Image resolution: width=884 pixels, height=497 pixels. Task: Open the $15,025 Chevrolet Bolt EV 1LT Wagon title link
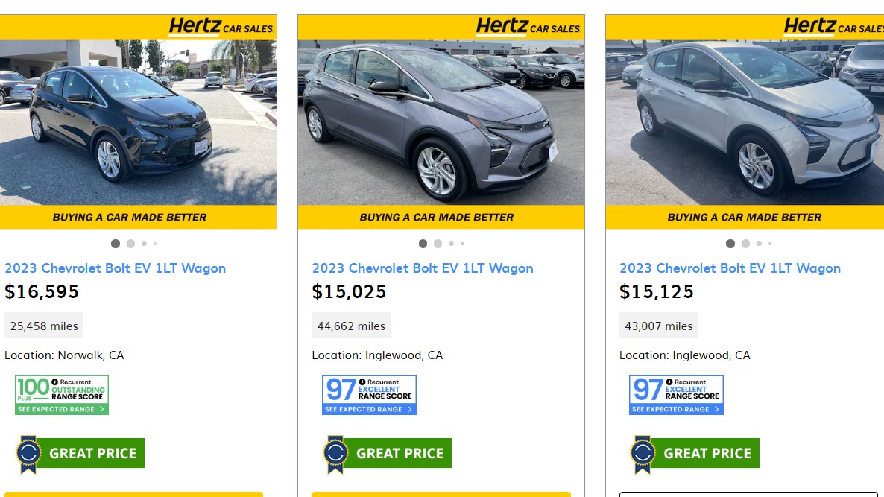click(x=423, y=268)
